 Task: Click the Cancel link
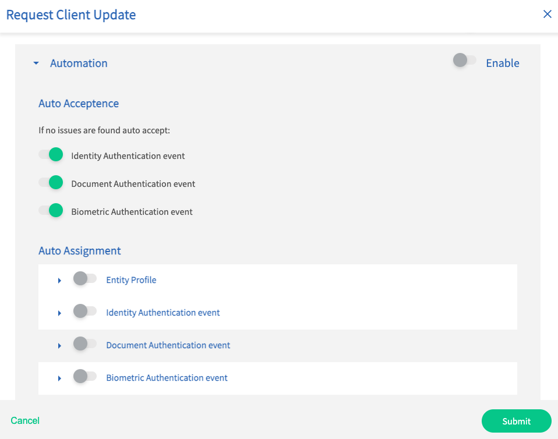(25, 420)
